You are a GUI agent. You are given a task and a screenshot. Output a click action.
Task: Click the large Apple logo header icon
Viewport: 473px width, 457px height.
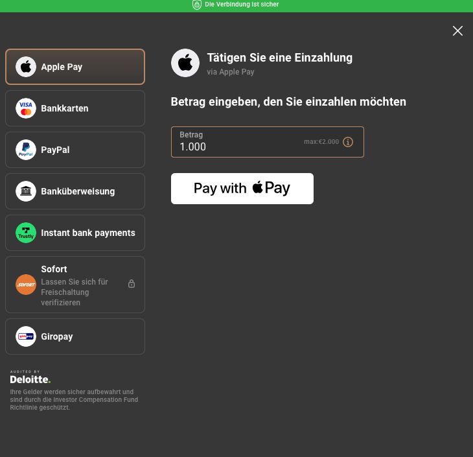click(185, 63)
